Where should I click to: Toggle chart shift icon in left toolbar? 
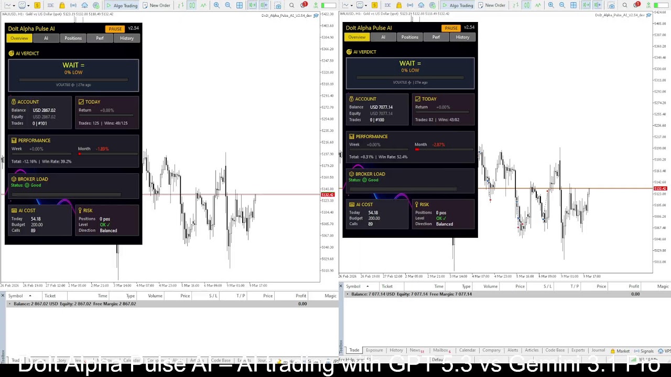(264, 5)
